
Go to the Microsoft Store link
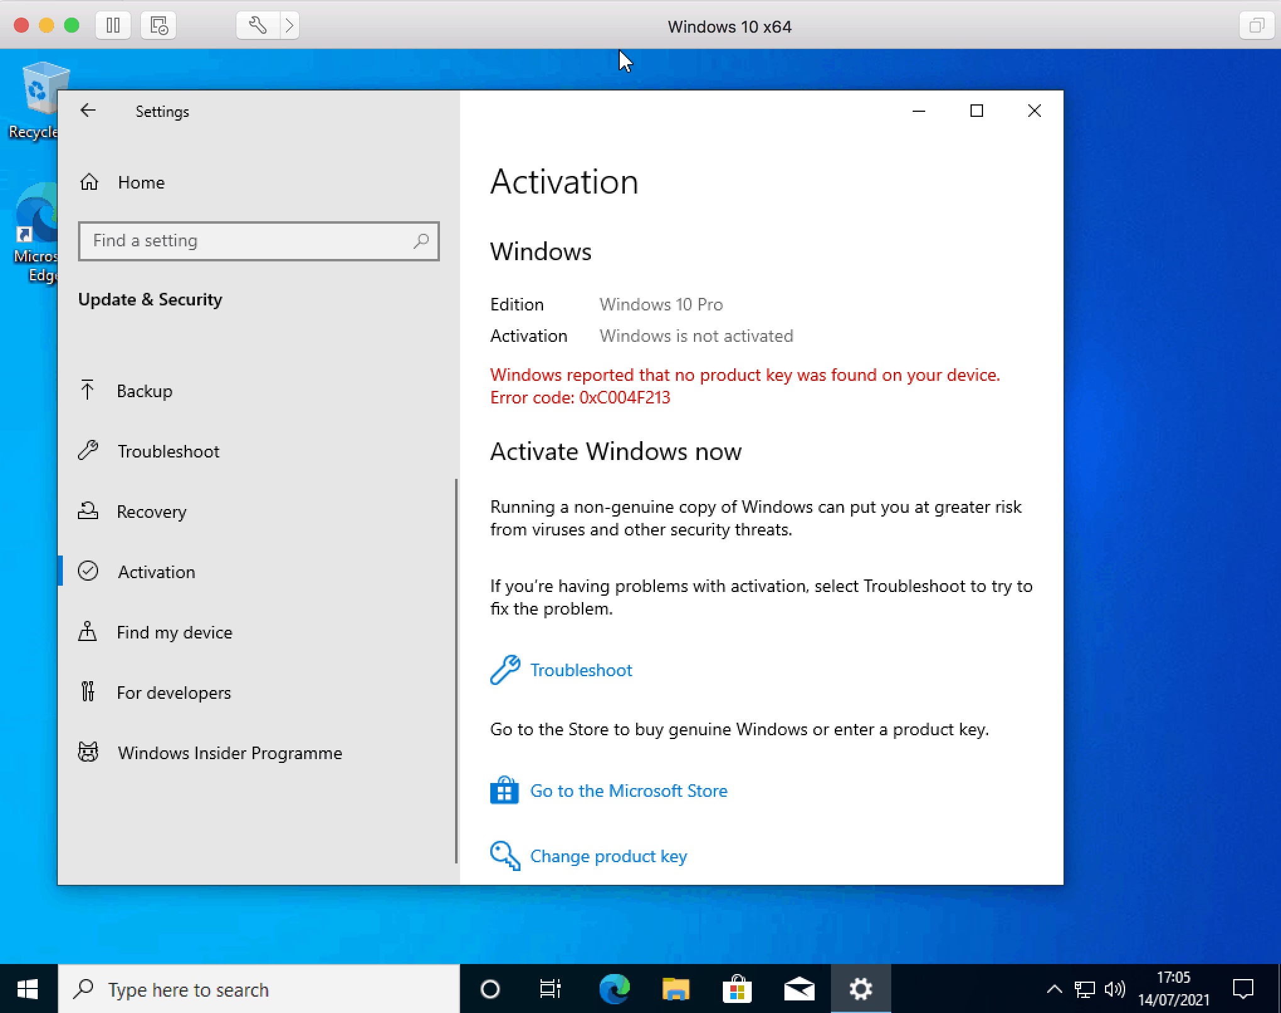click(x=629, y=791)
